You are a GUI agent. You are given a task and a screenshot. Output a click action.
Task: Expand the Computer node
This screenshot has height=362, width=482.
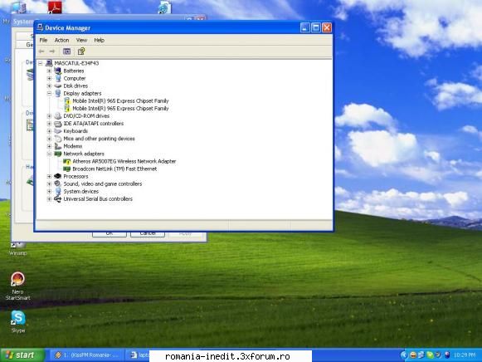pos(49,78)
